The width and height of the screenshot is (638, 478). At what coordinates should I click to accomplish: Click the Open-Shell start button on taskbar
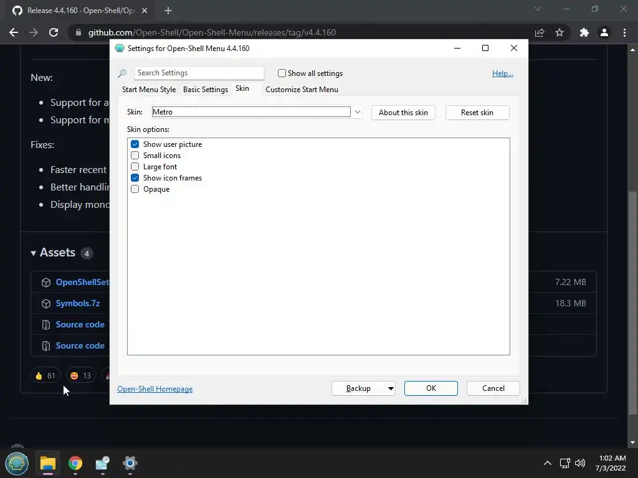[x=17, y=463]
